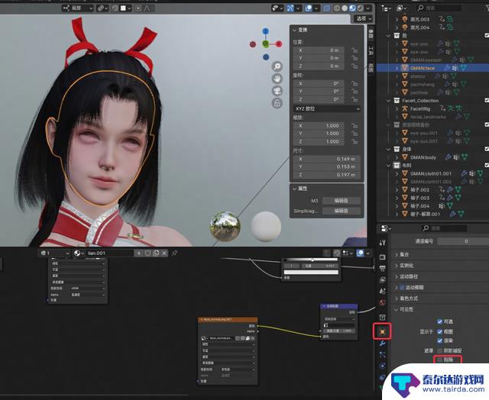Enable the 阻隔 holdout checkbox
The width and height of the screenshot is (489, 400).
pos(440,360)
